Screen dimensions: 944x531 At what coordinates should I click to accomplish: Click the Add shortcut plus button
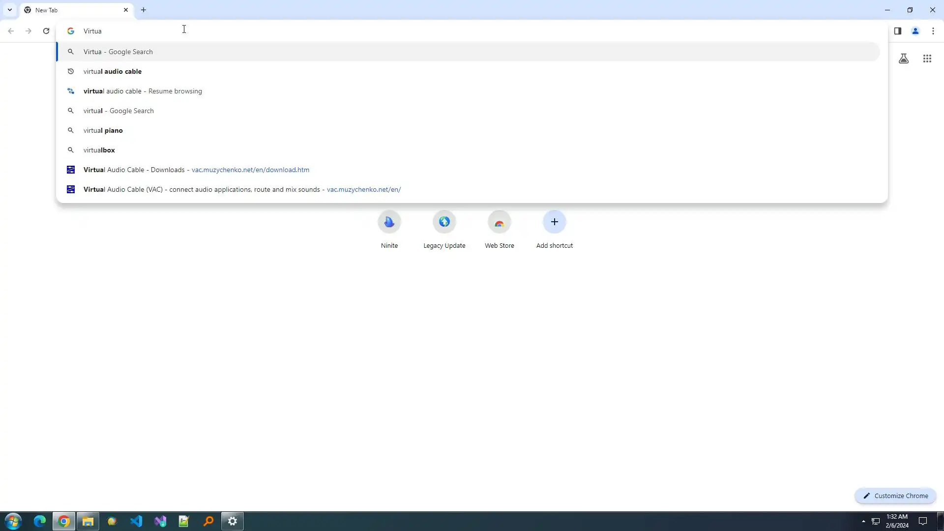pyautogui.click(x=554, y=222)
